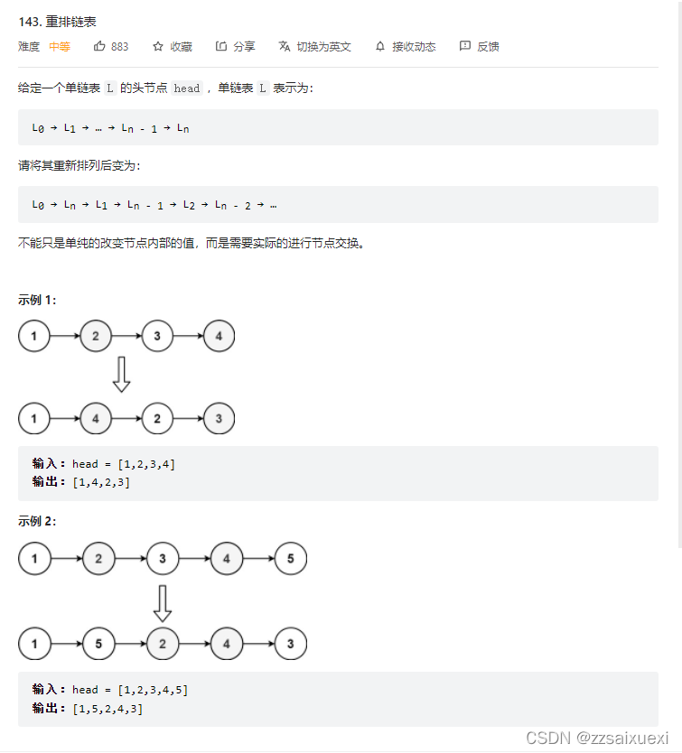Click the translate icon for 切换为英文
The height and width of the screenshot is (753, 682).
pyautogui.click(x=284, y=46)
